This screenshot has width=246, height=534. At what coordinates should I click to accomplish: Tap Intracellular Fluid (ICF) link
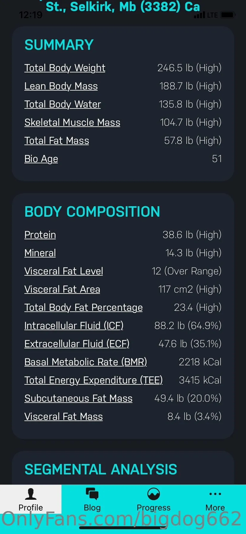pos(74,326)
